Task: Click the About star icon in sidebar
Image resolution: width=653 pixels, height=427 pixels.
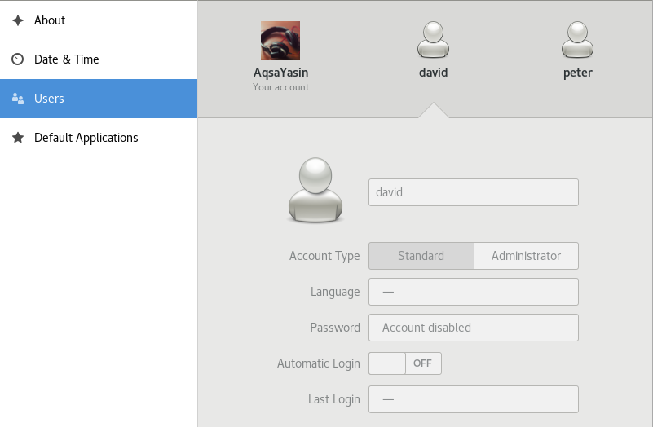Action: click(x=17, y=20)
